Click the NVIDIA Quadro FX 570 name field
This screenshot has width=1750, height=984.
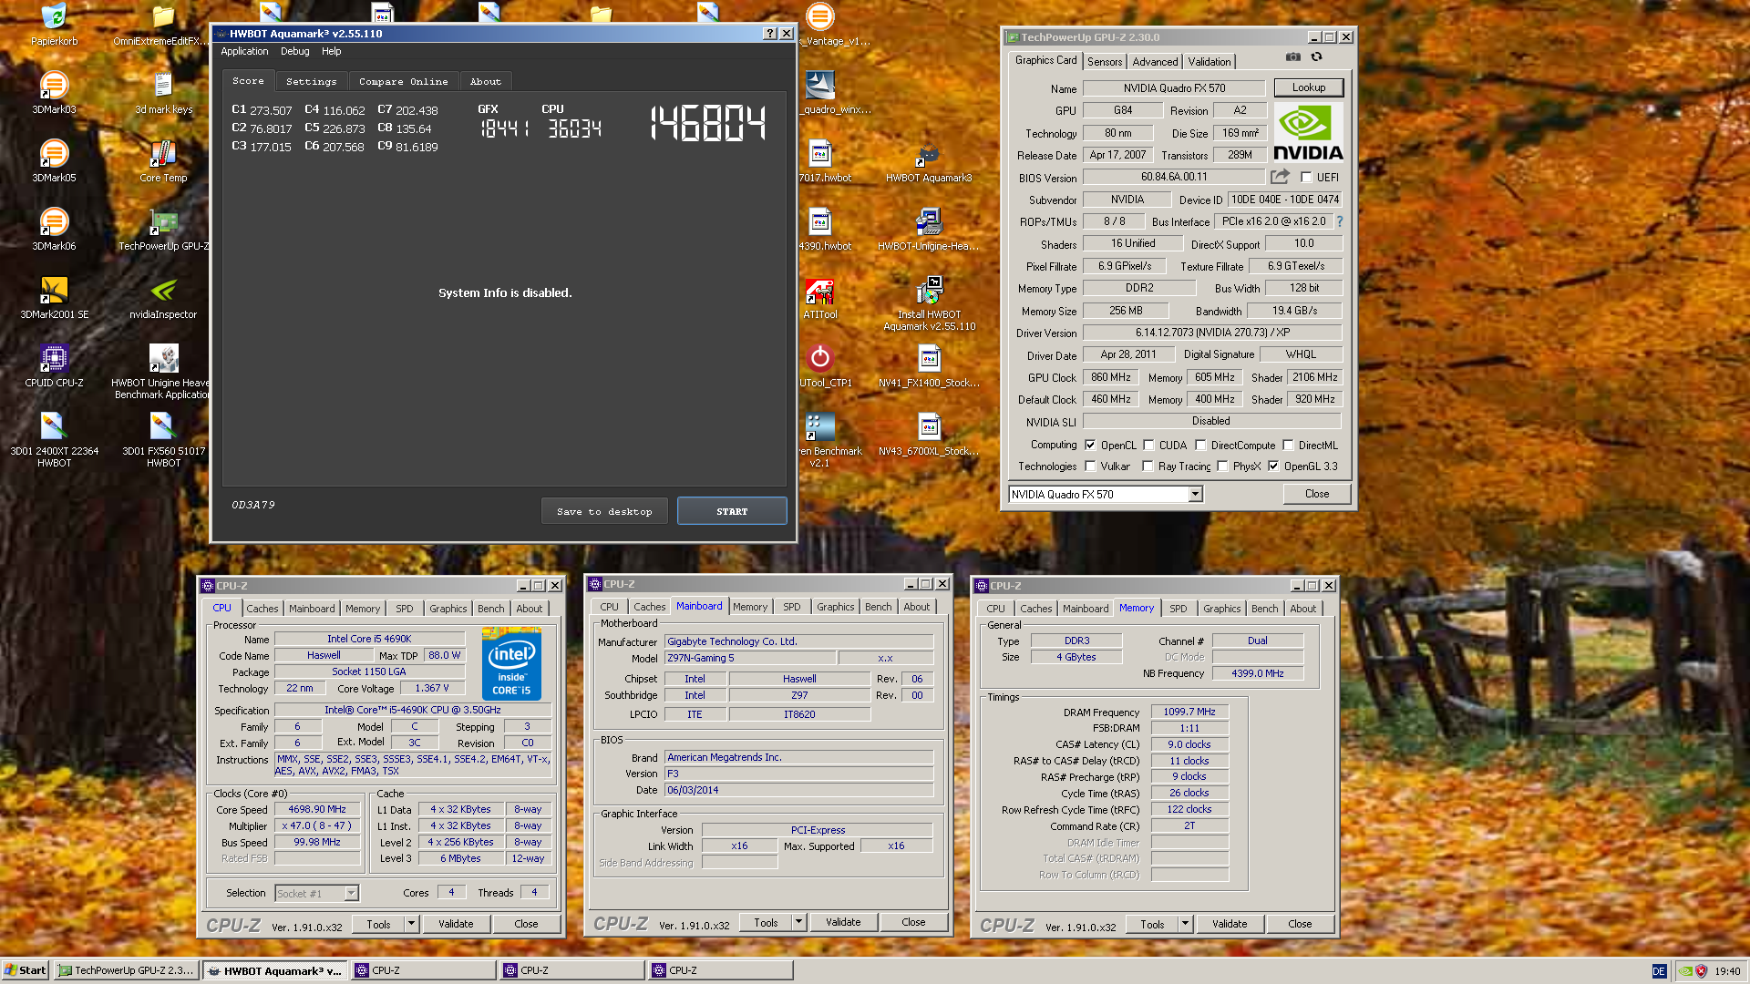[1174, 88]
